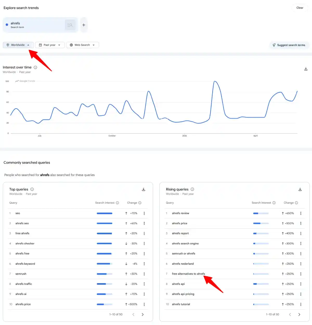Click the ahrefs free query
The width and height of the screenshot is (312, 325).
22,253
